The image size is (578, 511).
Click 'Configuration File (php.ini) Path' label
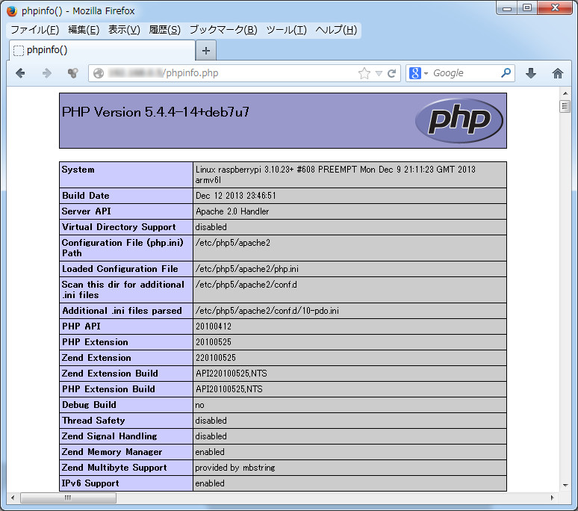pyautogui.click(x=122, y=248)
